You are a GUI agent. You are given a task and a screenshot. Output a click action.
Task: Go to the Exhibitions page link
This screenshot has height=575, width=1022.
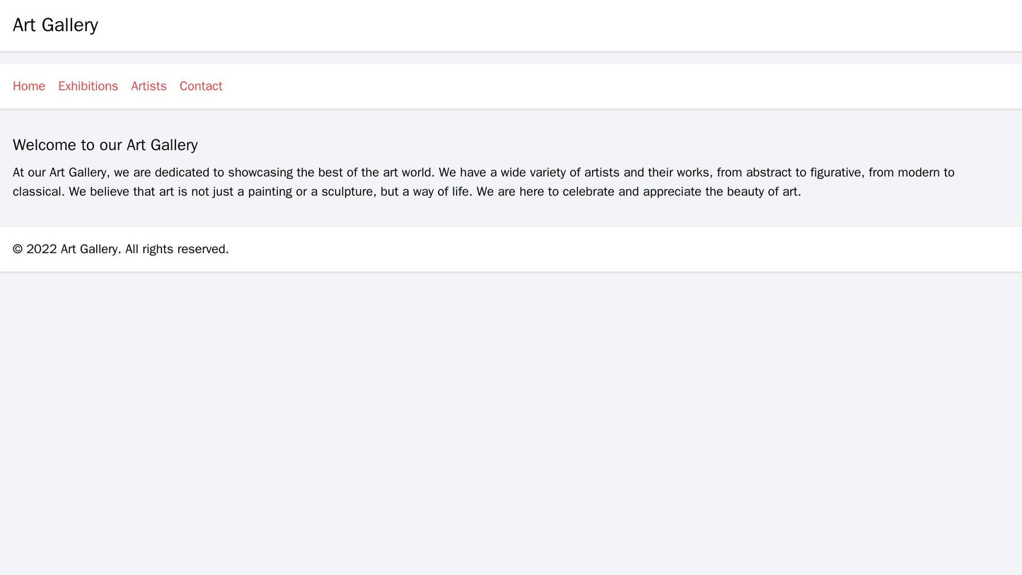(x=88, y=86)
